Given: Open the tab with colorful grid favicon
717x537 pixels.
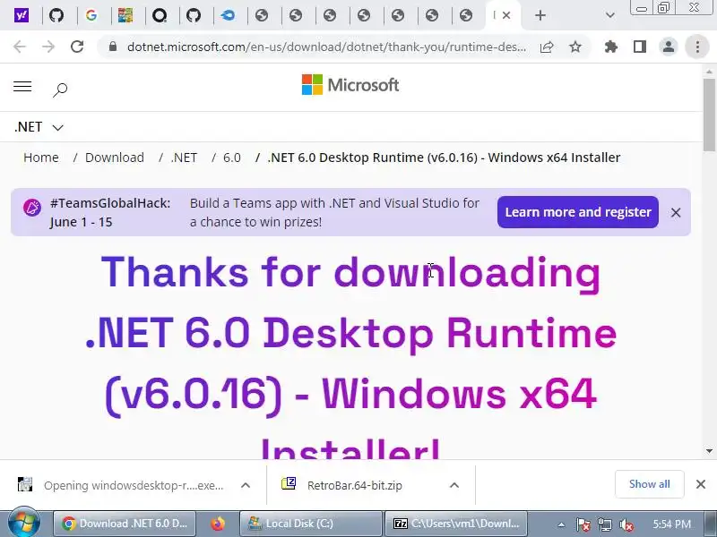Looking at the screenshot, I should pos(125,15).
